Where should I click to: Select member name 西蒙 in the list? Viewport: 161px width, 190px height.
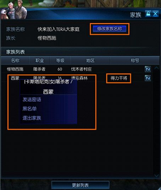point(15,78)
